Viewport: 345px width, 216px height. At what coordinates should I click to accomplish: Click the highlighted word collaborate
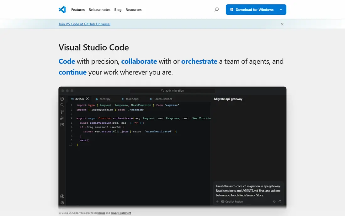click(139, 61)
